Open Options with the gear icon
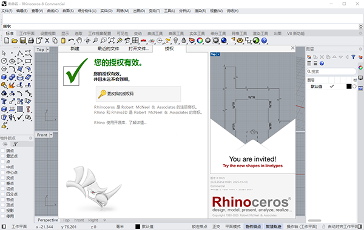Viewport: 364px width, 230px height. (240, 41)
